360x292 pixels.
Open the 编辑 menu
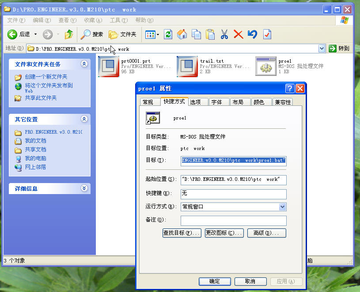coord(42,20)
